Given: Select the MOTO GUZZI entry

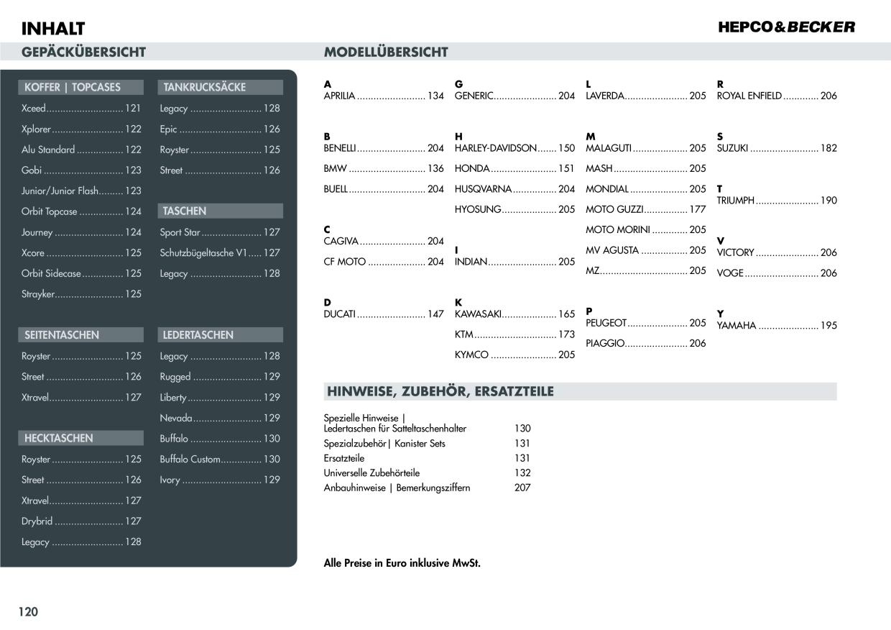Looking at the screenshot, I should [x=646, y=209].
